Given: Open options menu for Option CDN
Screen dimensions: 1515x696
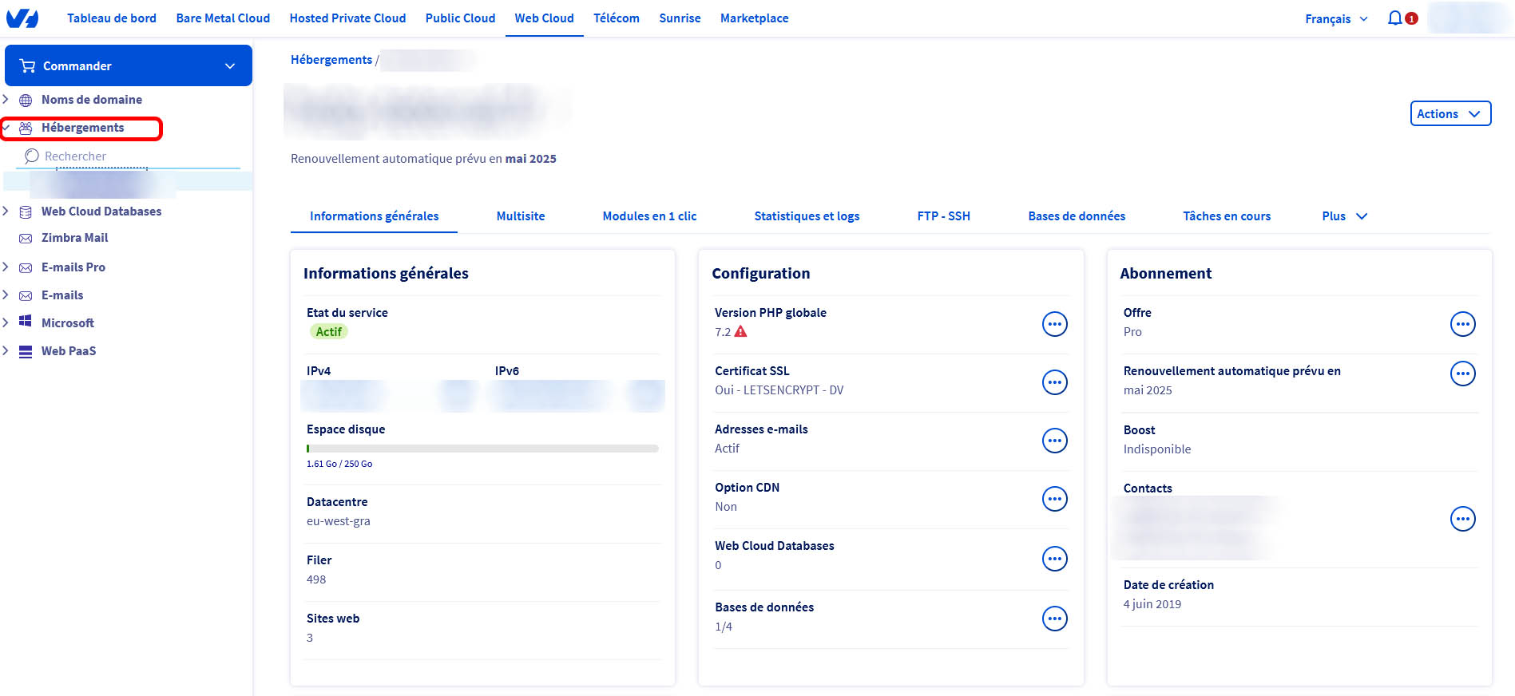Looking at the screenshot, I should tap(1054, 499).
